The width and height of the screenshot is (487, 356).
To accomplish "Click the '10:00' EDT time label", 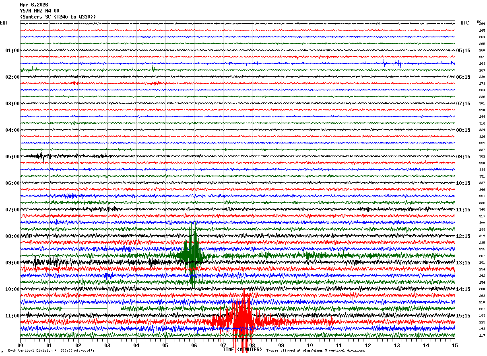I will [12, 289].
